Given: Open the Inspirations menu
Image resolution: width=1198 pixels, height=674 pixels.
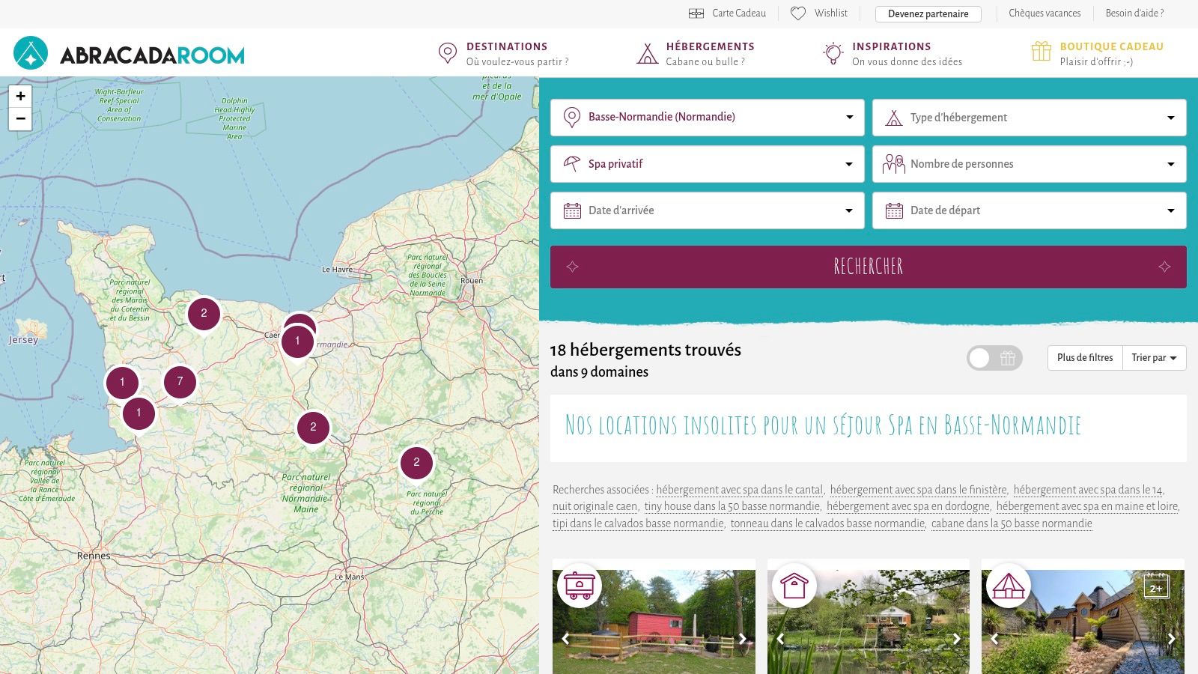Looking at the screenshot, I should pos(893,54).
